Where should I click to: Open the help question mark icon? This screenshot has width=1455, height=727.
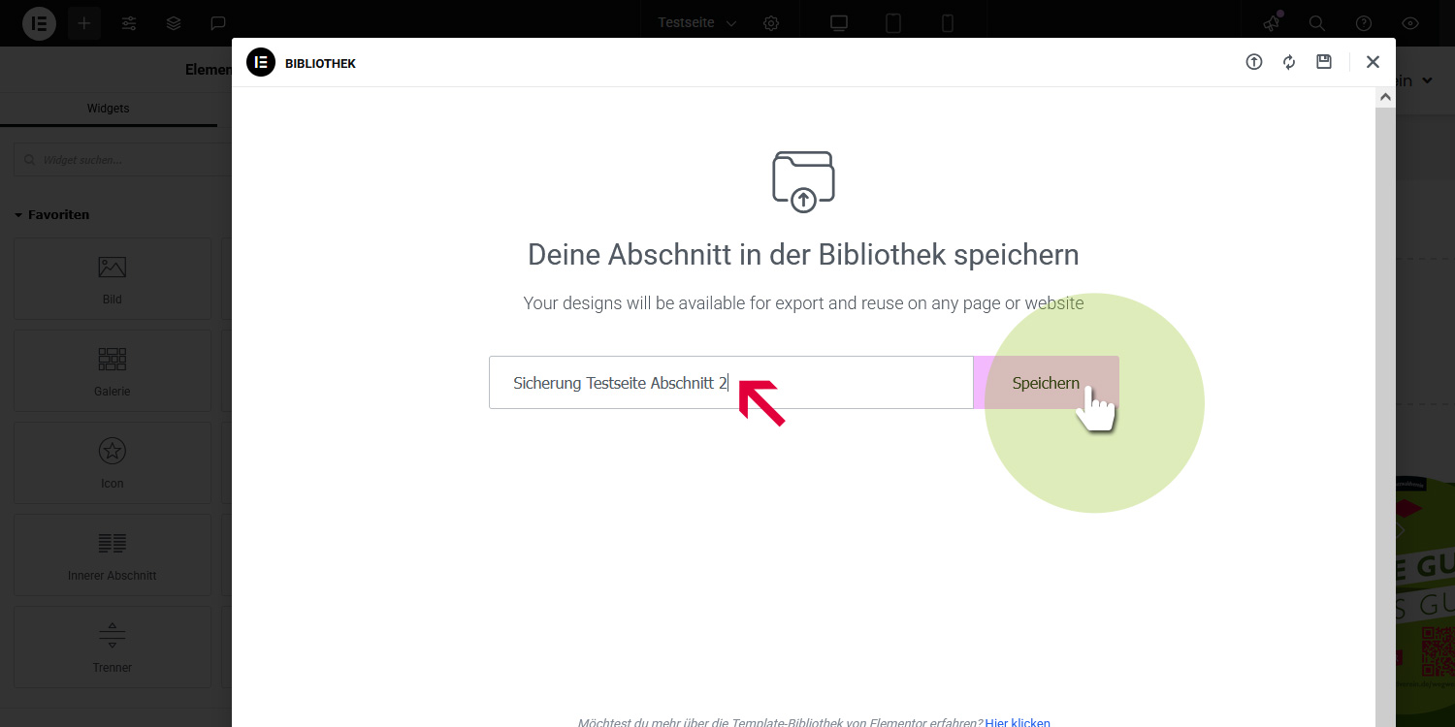1364,23
